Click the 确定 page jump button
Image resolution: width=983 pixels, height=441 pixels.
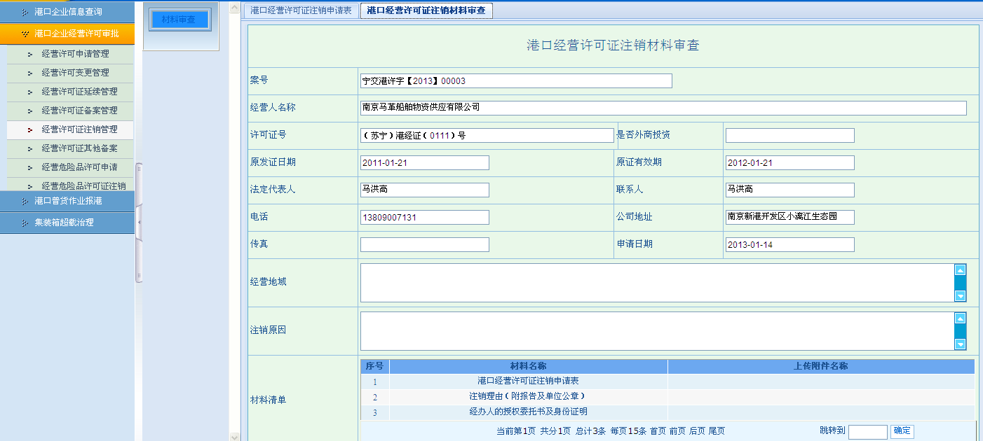tap(902, 431)
